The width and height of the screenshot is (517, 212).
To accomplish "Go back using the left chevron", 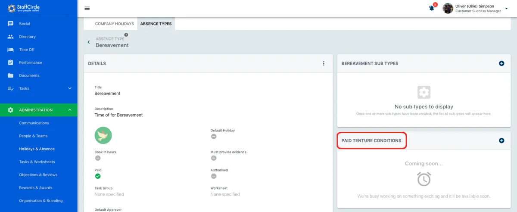I will pos(89,42).
